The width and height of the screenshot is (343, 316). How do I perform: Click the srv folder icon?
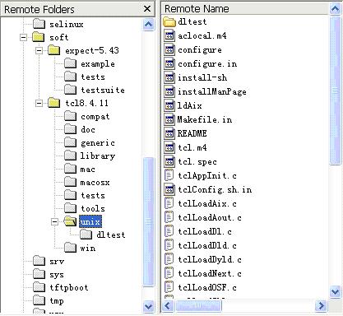tap(39, 261)
